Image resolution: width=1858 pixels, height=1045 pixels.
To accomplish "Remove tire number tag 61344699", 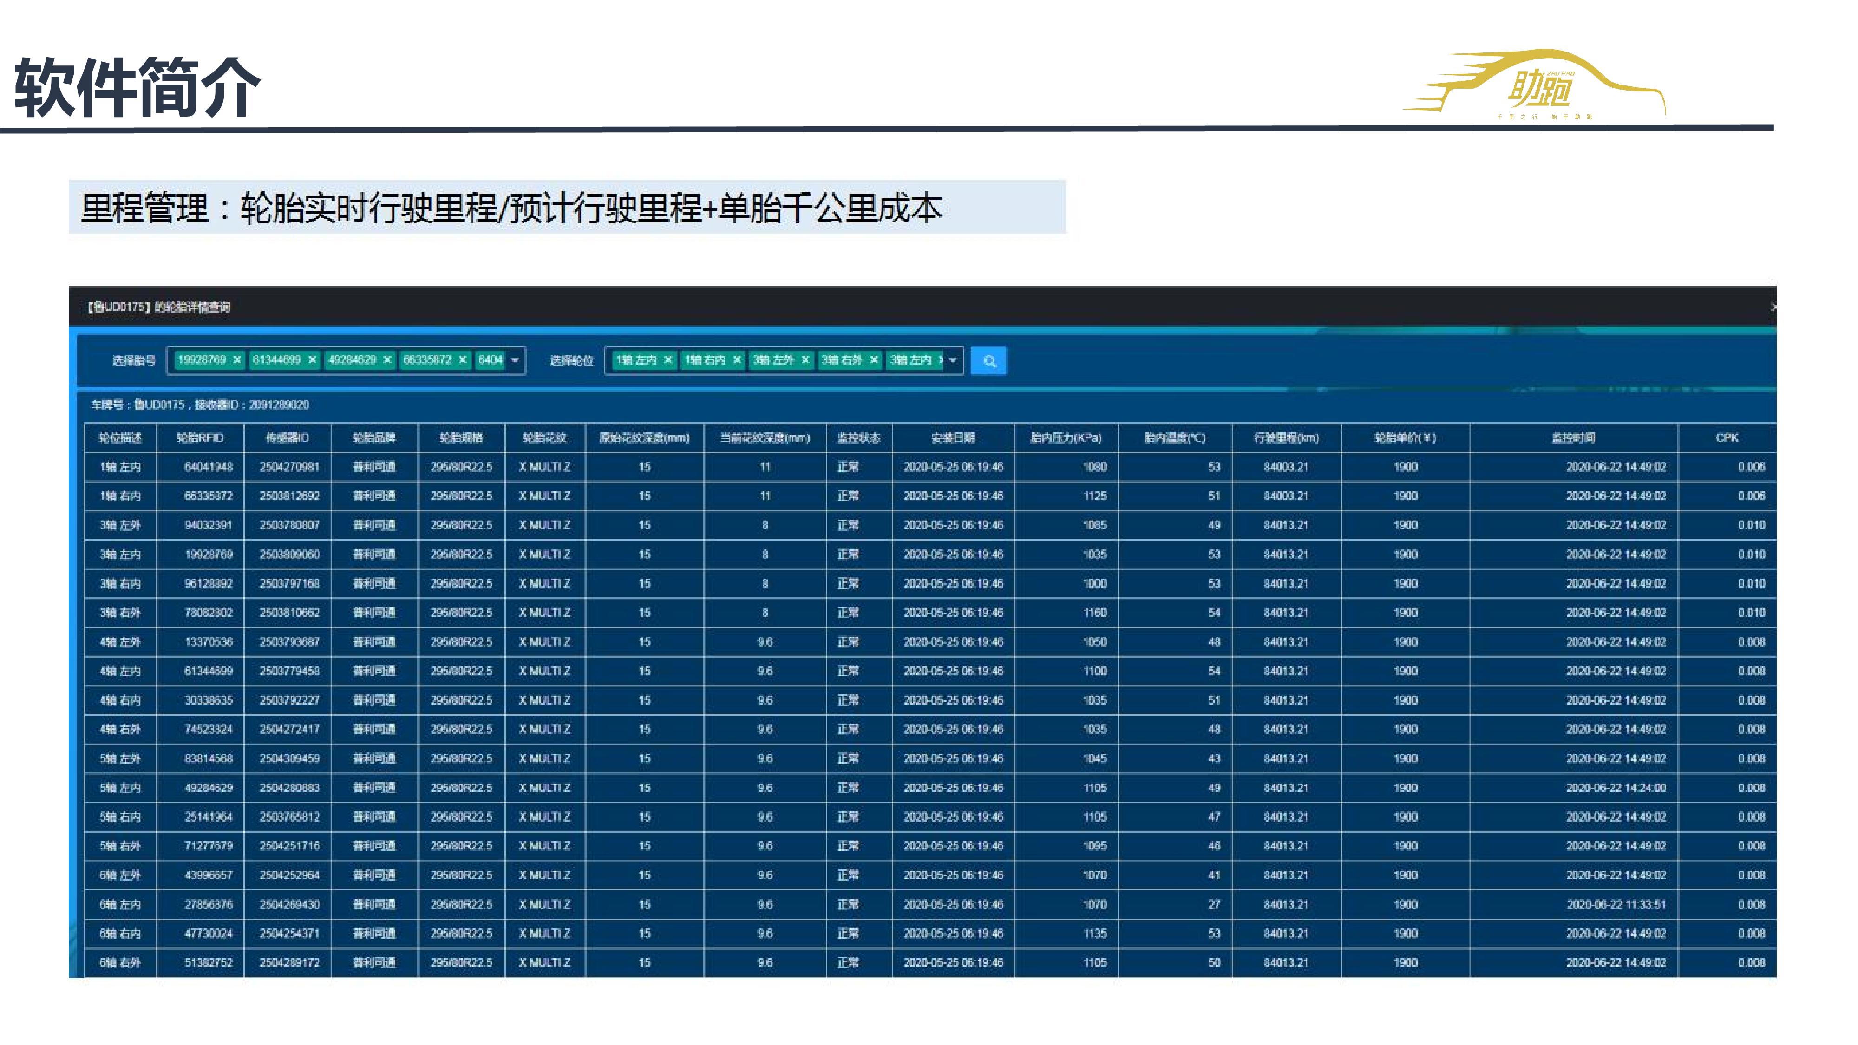I will click(312, 360).
